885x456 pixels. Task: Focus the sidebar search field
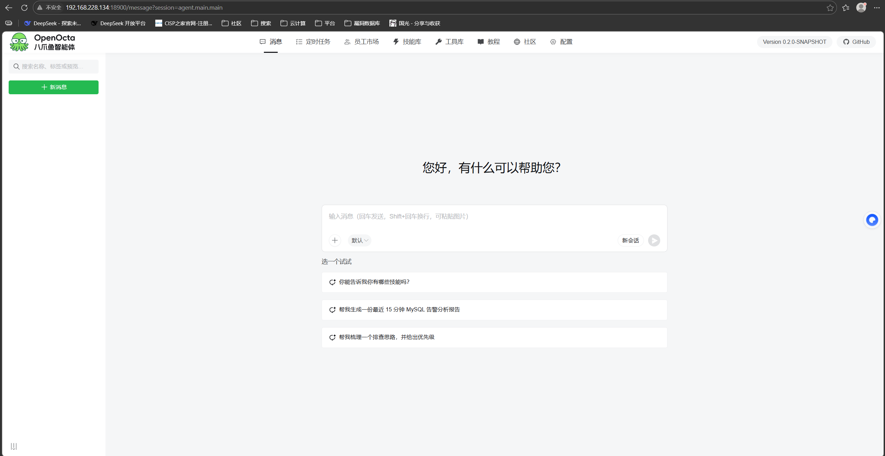54,66
